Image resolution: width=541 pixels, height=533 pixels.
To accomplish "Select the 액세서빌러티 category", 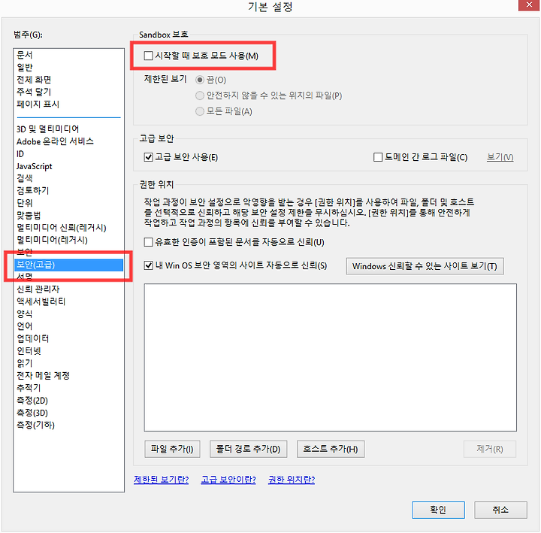I will 68,301.
